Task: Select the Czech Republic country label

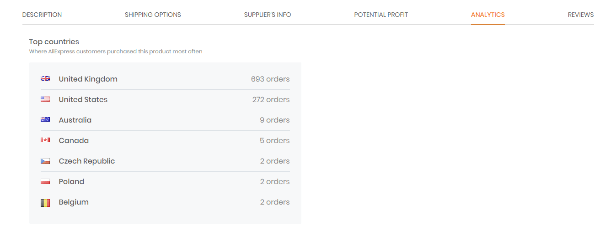Action: click(87, 161)
